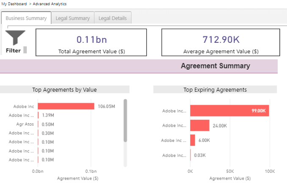The image size is (287, 183).
Task: Click the gray box beside Filter label
Action: click(25, 50)
